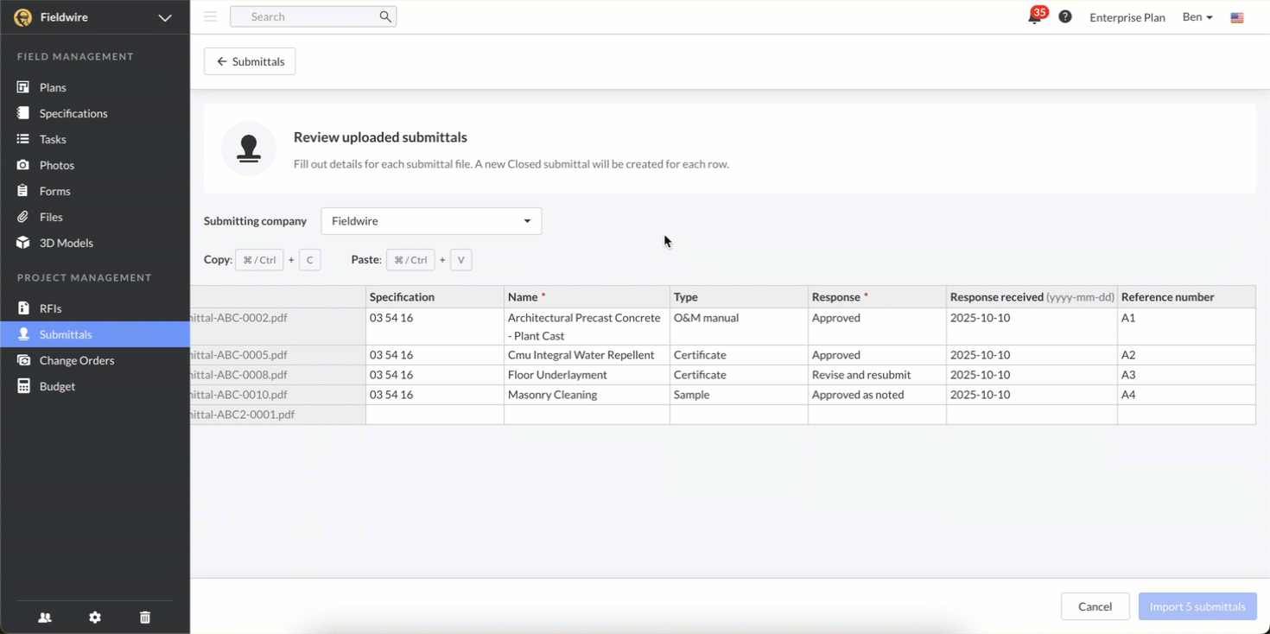Open the Submitting company dropdown
The height and width of the screenshot is (634, 1270).
pos(431,221)
